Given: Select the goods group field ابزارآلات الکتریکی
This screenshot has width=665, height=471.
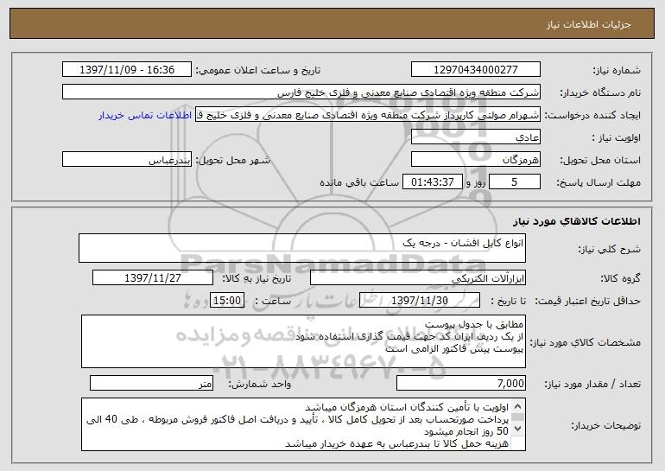Looking at the screenshot, I should 418,278.
